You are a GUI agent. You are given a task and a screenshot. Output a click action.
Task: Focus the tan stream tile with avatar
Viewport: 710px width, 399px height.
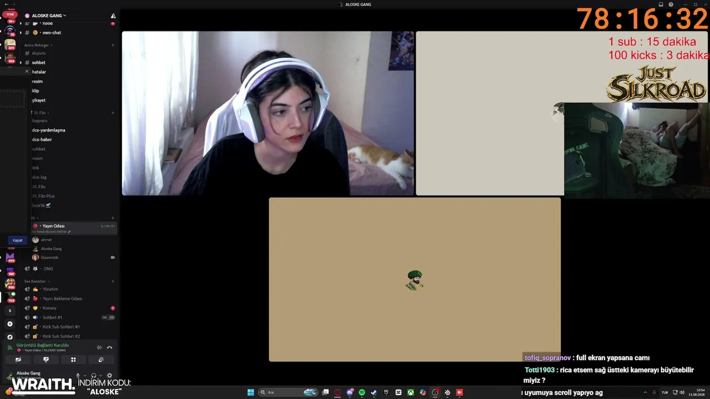point(415,279)
